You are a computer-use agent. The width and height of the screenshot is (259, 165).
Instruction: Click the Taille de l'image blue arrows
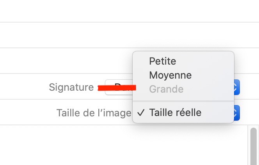pyautogui.click(x=236, y=113)
